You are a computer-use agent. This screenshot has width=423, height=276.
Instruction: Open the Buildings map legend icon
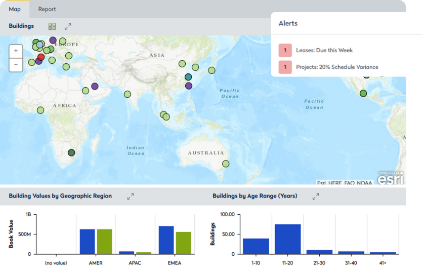52,26
